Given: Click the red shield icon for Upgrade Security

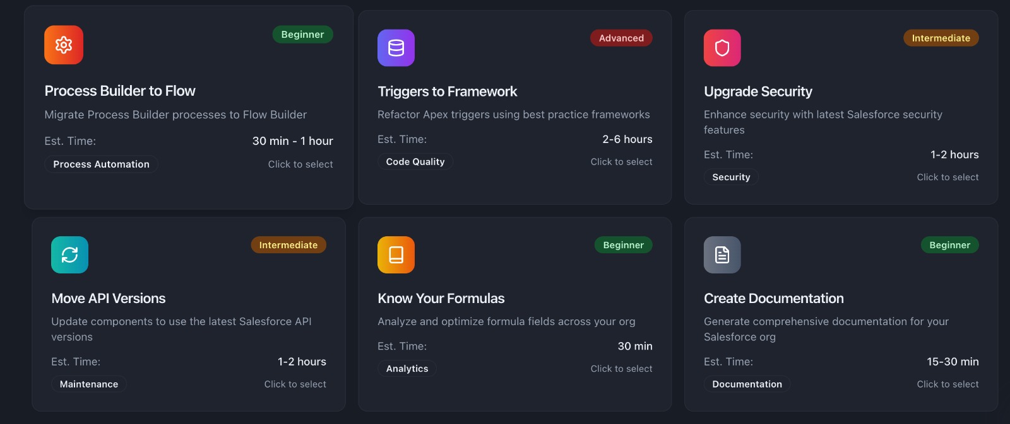Looking at the screenshot, I should (x=722, y=48).
